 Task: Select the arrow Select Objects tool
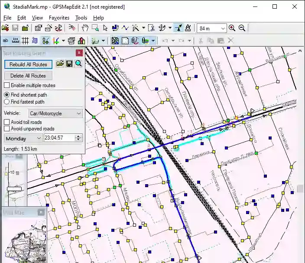(105, 28)
